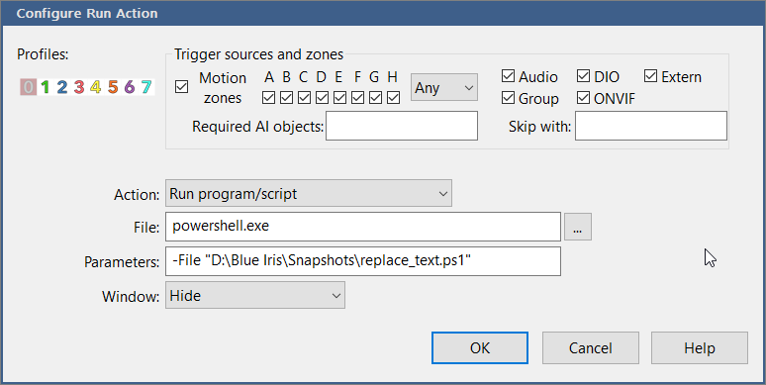Screen dimensions: 766x385
Task: Expand the Action dropdown list
Action: [308, 193]
